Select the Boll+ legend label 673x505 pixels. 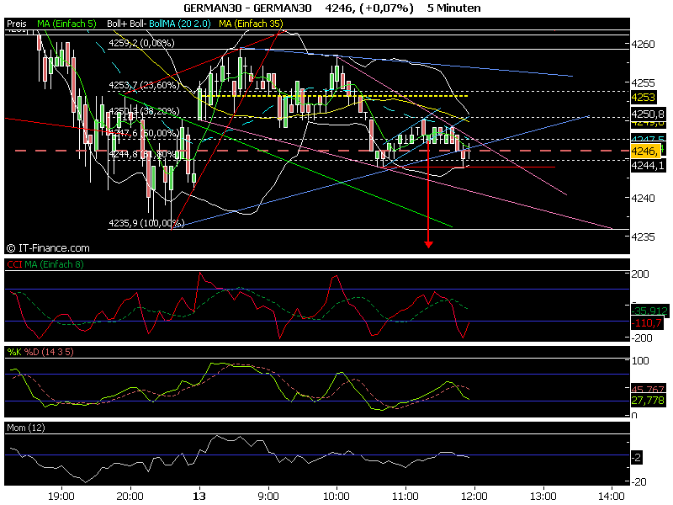pyautogui.click(x=117, y=24)
